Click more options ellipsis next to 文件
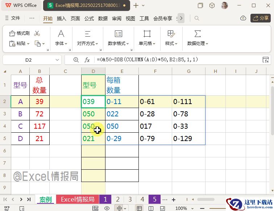The image size is (274, 211). point(32,18)
